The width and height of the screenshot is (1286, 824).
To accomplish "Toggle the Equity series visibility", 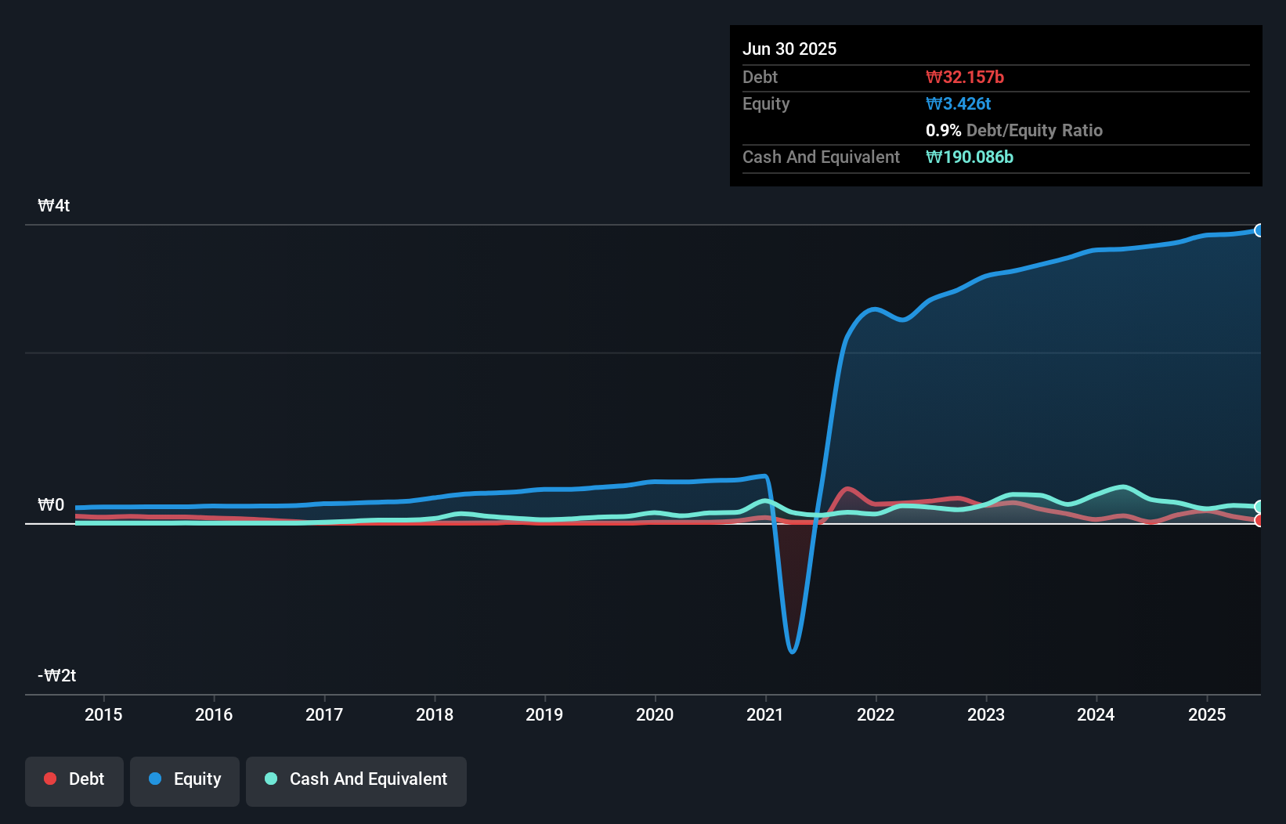I will [x=185, y=779].
